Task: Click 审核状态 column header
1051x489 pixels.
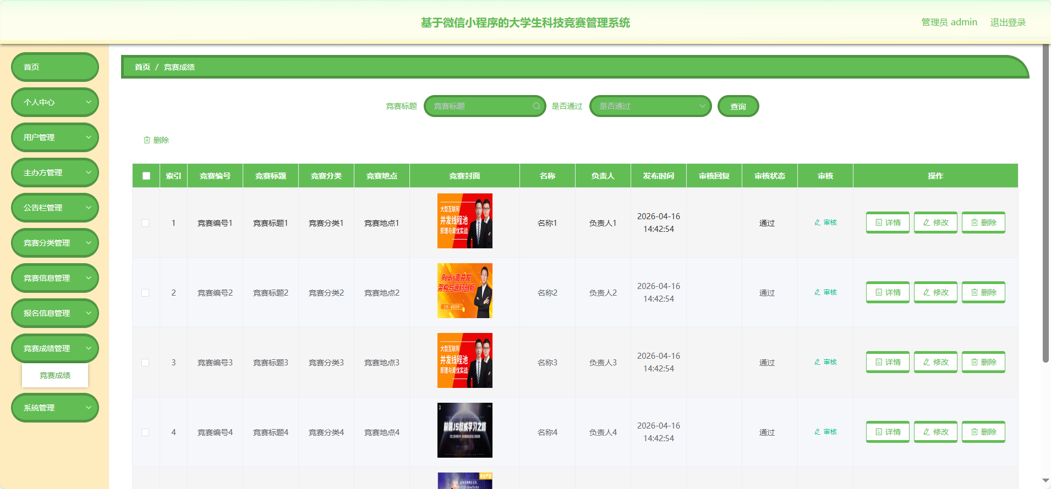Action: coord(770,176)
